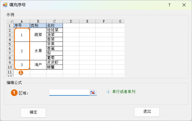Click the orange badge below column A

(21, 73)
